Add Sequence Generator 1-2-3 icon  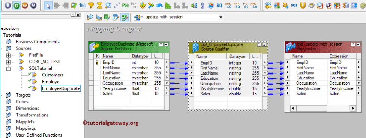click(117, 6)
